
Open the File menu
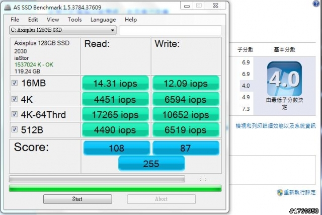pyautogui.click(x=15, y=20)
